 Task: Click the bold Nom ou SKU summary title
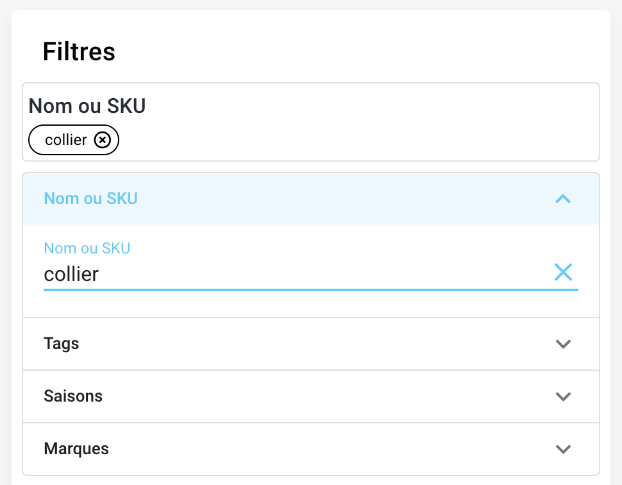(87, 106)
